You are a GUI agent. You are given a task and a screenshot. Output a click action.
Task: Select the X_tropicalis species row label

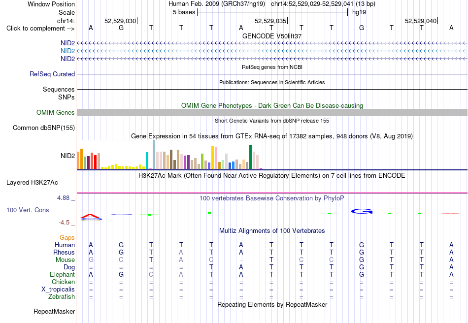[x=58, y=290]
